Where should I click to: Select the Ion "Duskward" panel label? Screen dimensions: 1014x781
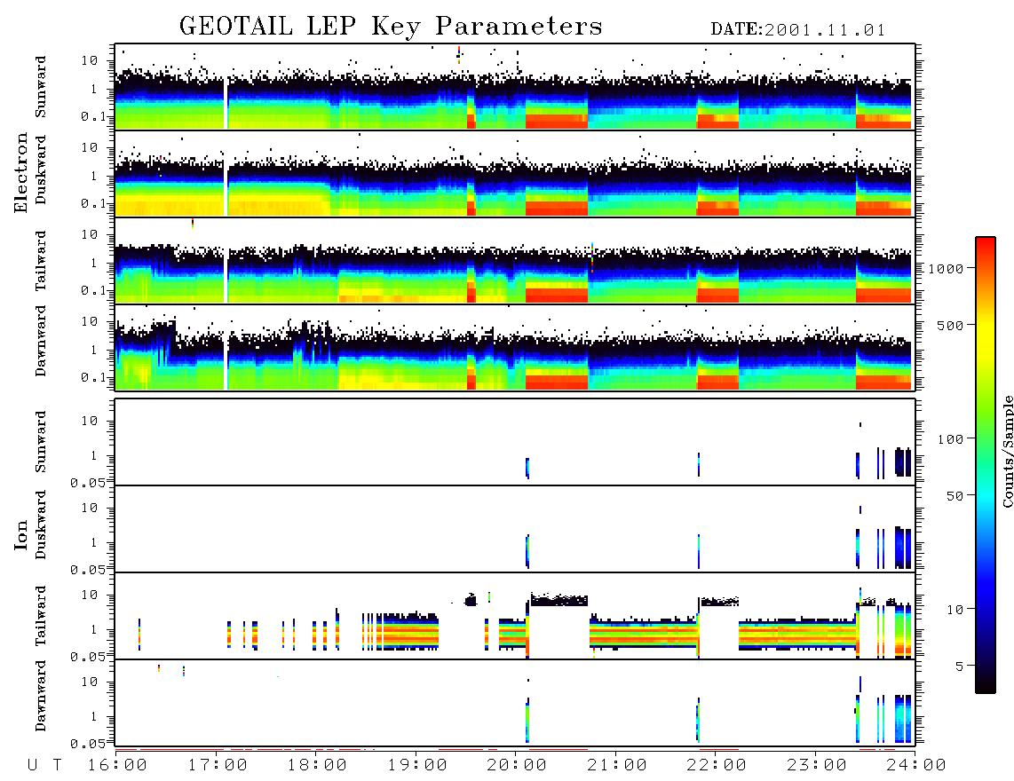coord(41,525)
